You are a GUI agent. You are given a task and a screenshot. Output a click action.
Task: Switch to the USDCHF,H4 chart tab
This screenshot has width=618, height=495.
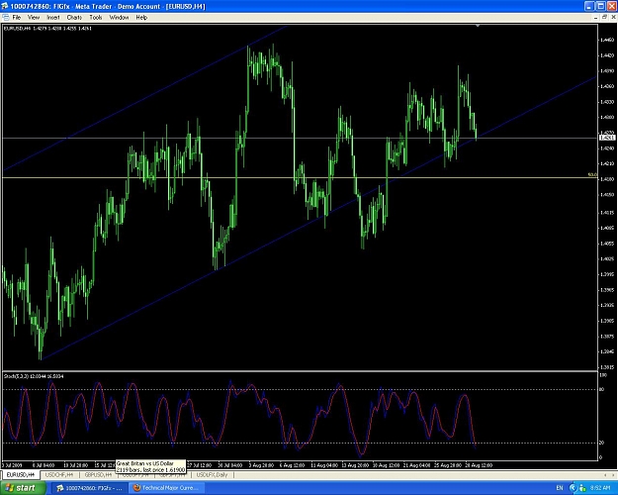pyautogui.click(x=59, y=474)
